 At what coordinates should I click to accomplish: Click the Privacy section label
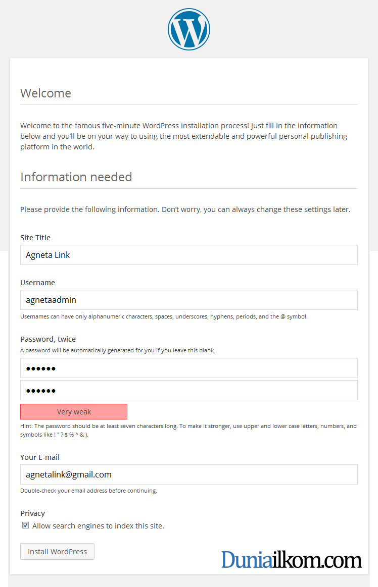pos(33,513)
